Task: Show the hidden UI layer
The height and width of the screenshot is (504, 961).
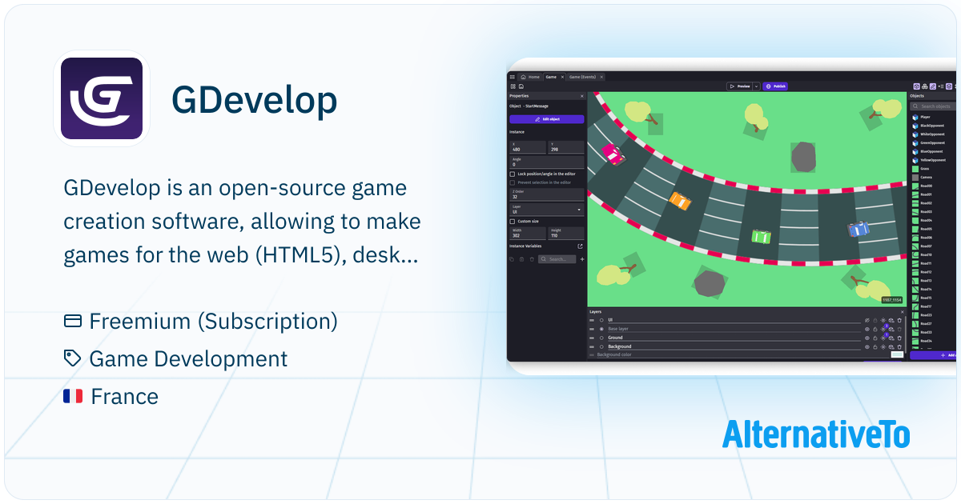Action: tap(867, 320)
